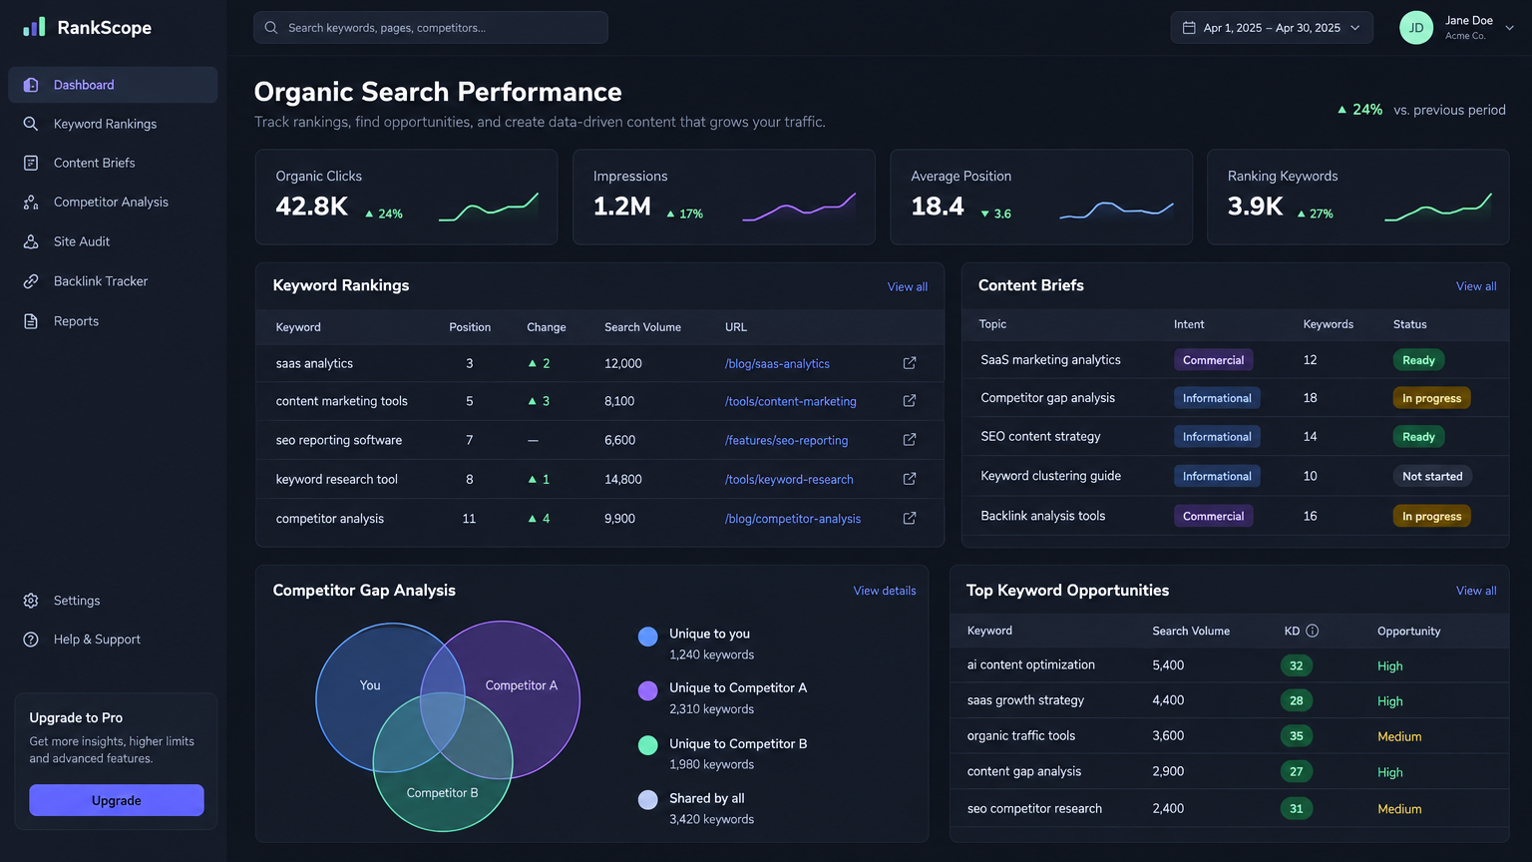Open external link icon for competitor analysis row

(x=910, y=518)
